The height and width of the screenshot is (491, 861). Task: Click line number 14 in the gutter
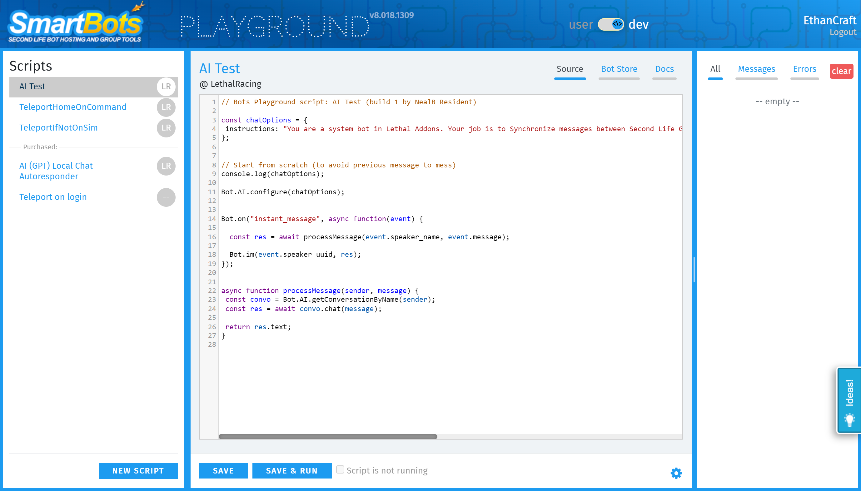point(212,219)
